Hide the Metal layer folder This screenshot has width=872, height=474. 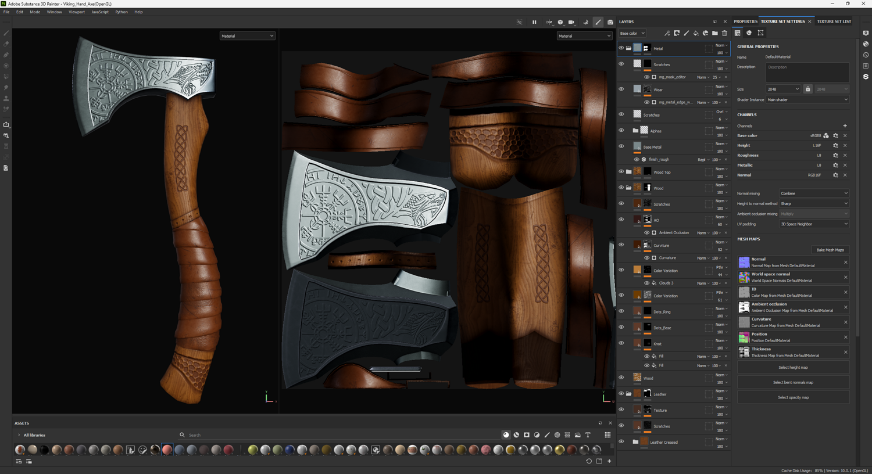point(621,48)
